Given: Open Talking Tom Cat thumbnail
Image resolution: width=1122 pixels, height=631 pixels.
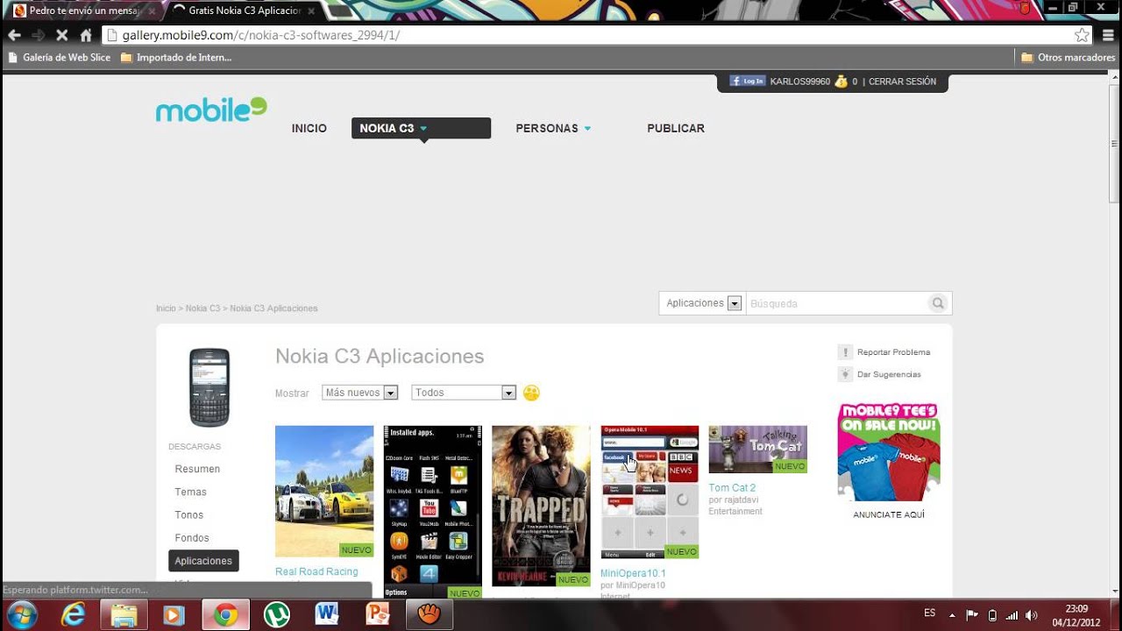Looking at the screenshot, I should (x=757, y=450).
